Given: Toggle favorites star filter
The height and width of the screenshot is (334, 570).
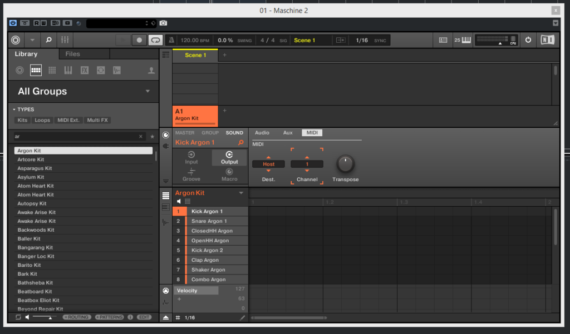Looking at the screenshot, I should (153, 137).
